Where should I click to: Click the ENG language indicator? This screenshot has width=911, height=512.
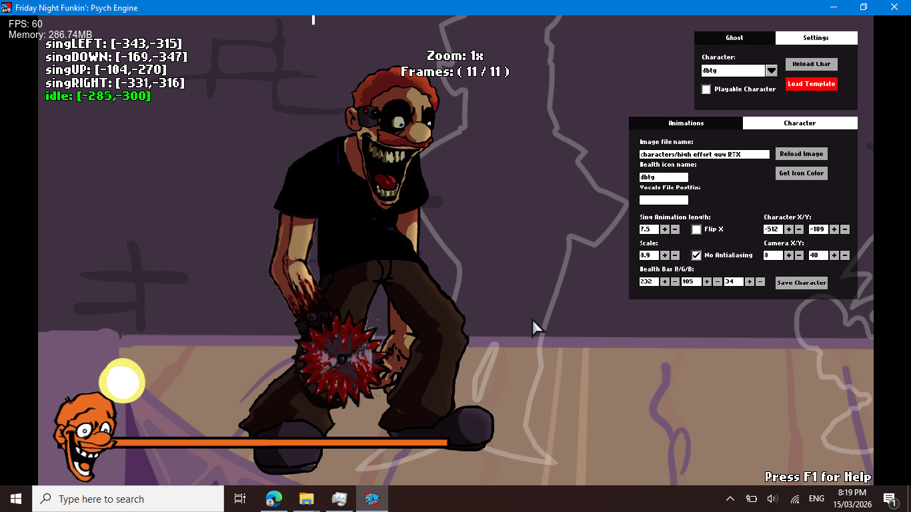pos(816,499)
